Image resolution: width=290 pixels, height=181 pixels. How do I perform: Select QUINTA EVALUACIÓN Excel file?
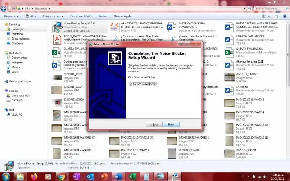252,52
